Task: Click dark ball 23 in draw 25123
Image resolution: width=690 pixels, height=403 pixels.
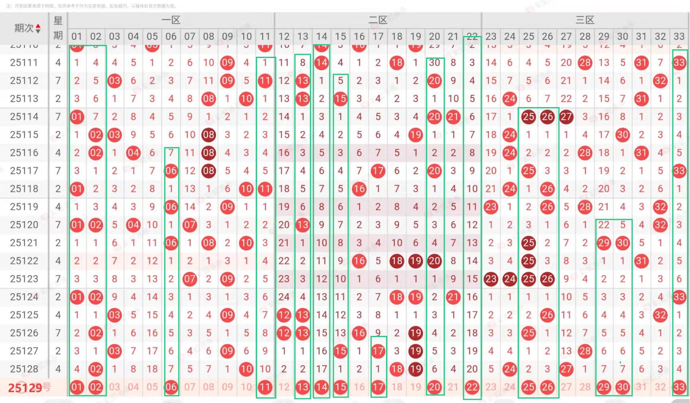Action: [x=491, y=279]
